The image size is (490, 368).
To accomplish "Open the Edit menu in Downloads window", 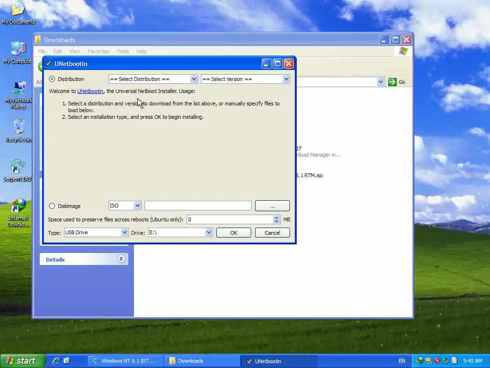I will (57, 51).
